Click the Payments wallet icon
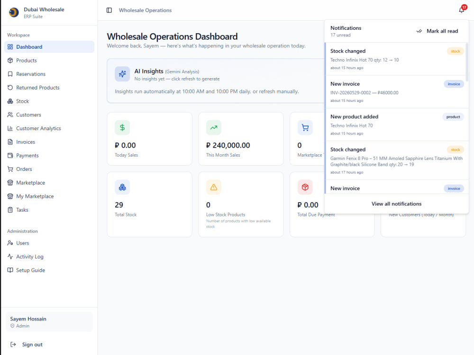This screenshot has width=474, height=355. (10, 155)
